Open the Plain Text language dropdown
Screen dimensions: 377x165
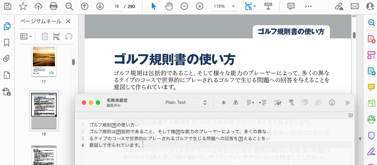pyautogui.click(x=186, y=103)
